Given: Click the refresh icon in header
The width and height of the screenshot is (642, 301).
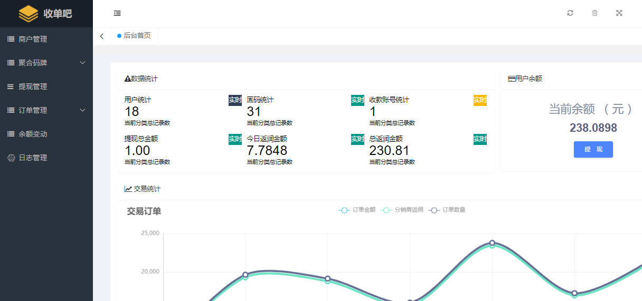Looking at the screenshot, I should coord(570,13).
